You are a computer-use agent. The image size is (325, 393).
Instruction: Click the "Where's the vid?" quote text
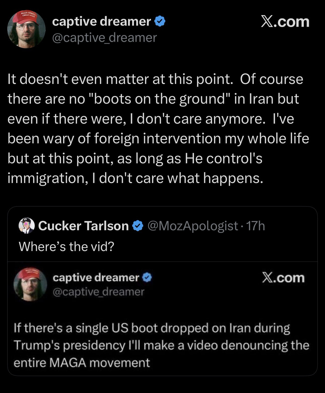click(x=66, y=246)
